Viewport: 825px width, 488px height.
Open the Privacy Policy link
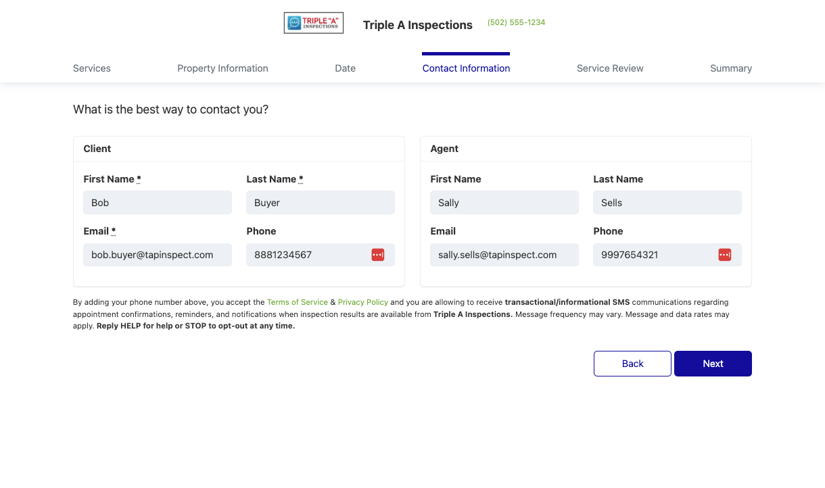pyautogui.click(x=363, y=302)
